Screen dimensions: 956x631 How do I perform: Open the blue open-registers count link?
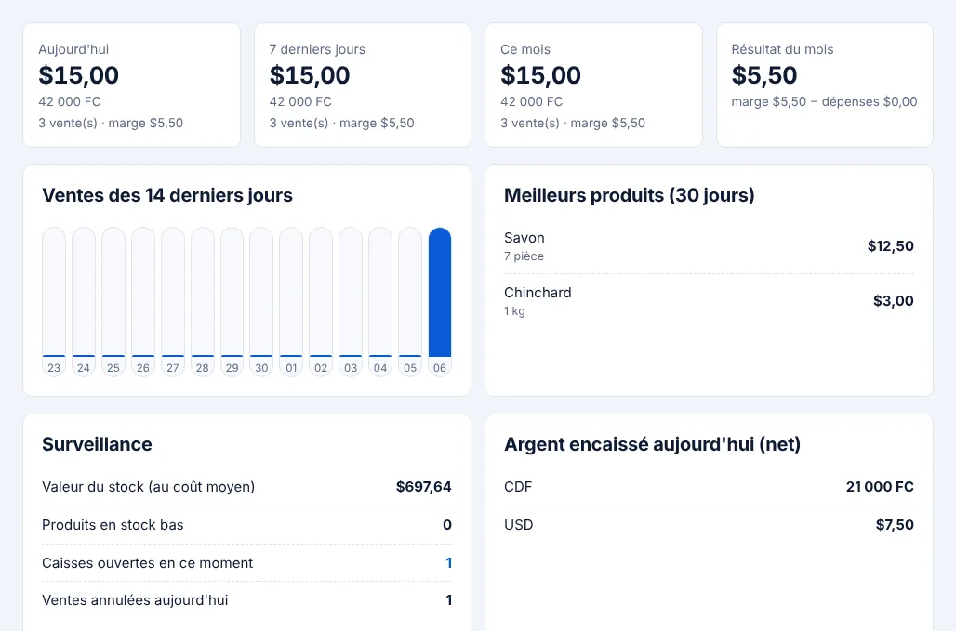[x=449, y=563]
